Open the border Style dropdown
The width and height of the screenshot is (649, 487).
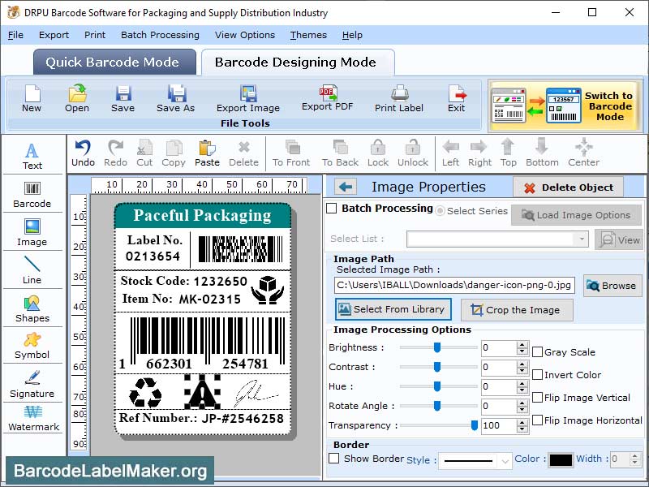pyautogui.click(x=504, y=460)
